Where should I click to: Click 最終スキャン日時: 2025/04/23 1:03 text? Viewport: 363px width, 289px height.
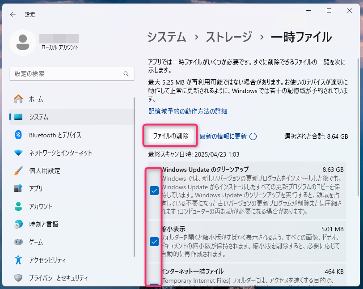[194, 154]
